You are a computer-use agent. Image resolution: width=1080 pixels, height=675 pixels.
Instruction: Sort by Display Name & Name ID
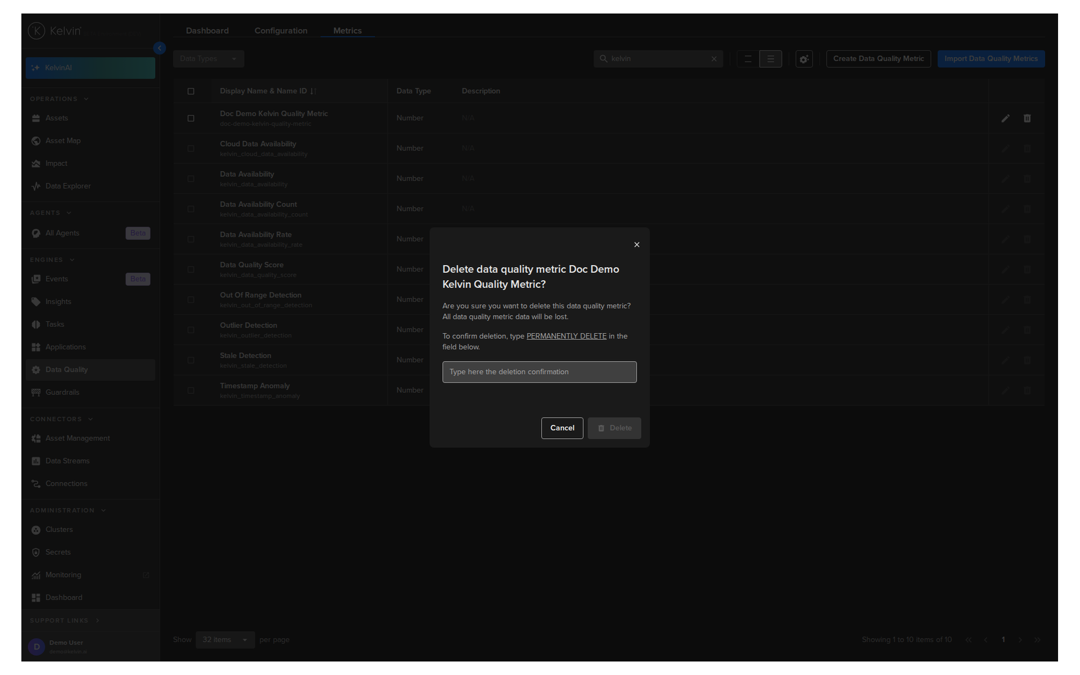pyautogui.click(x=268, y=91)
